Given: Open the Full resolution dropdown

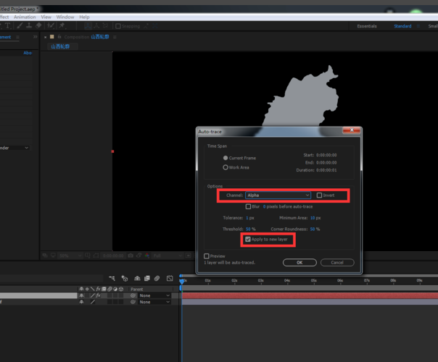Looking at the screenshot, I should click(168, 256).
